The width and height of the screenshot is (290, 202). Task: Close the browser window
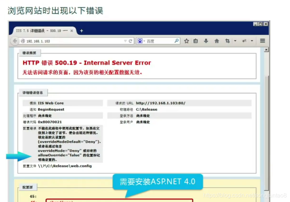[266, 24]
